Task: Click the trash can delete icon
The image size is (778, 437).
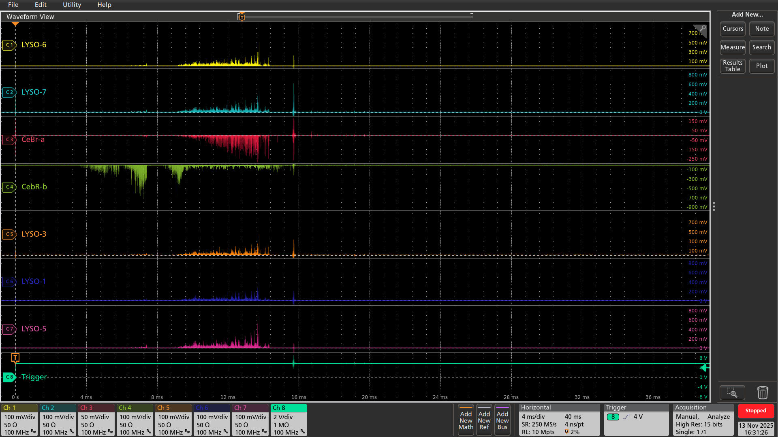Action: pos(762,392)
